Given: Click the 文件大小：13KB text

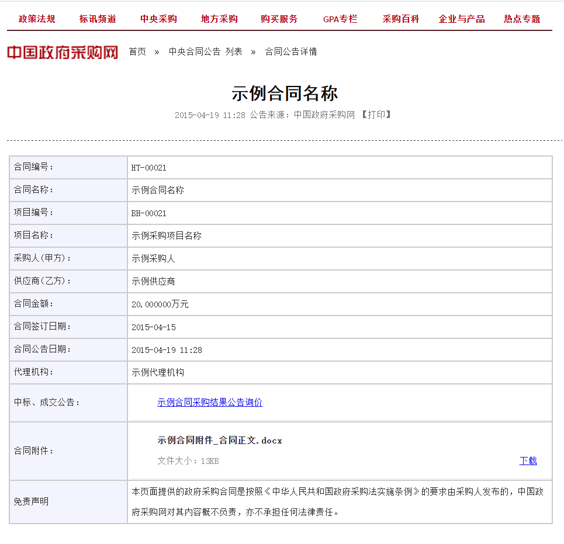Looking at the screenshot, I should [x=188, y=461].
